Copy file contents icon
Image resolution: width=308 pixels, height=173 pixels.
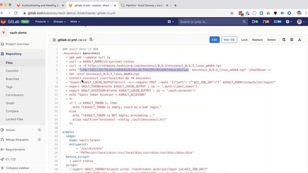[x=284, y=40]
